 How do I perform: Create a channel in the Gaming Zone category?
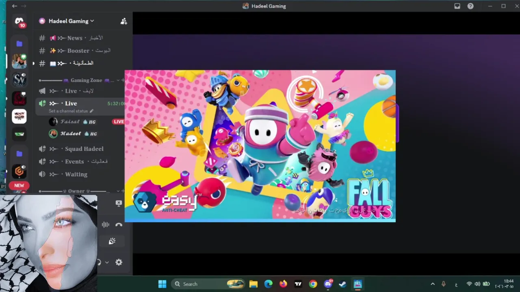pos(123,80)
